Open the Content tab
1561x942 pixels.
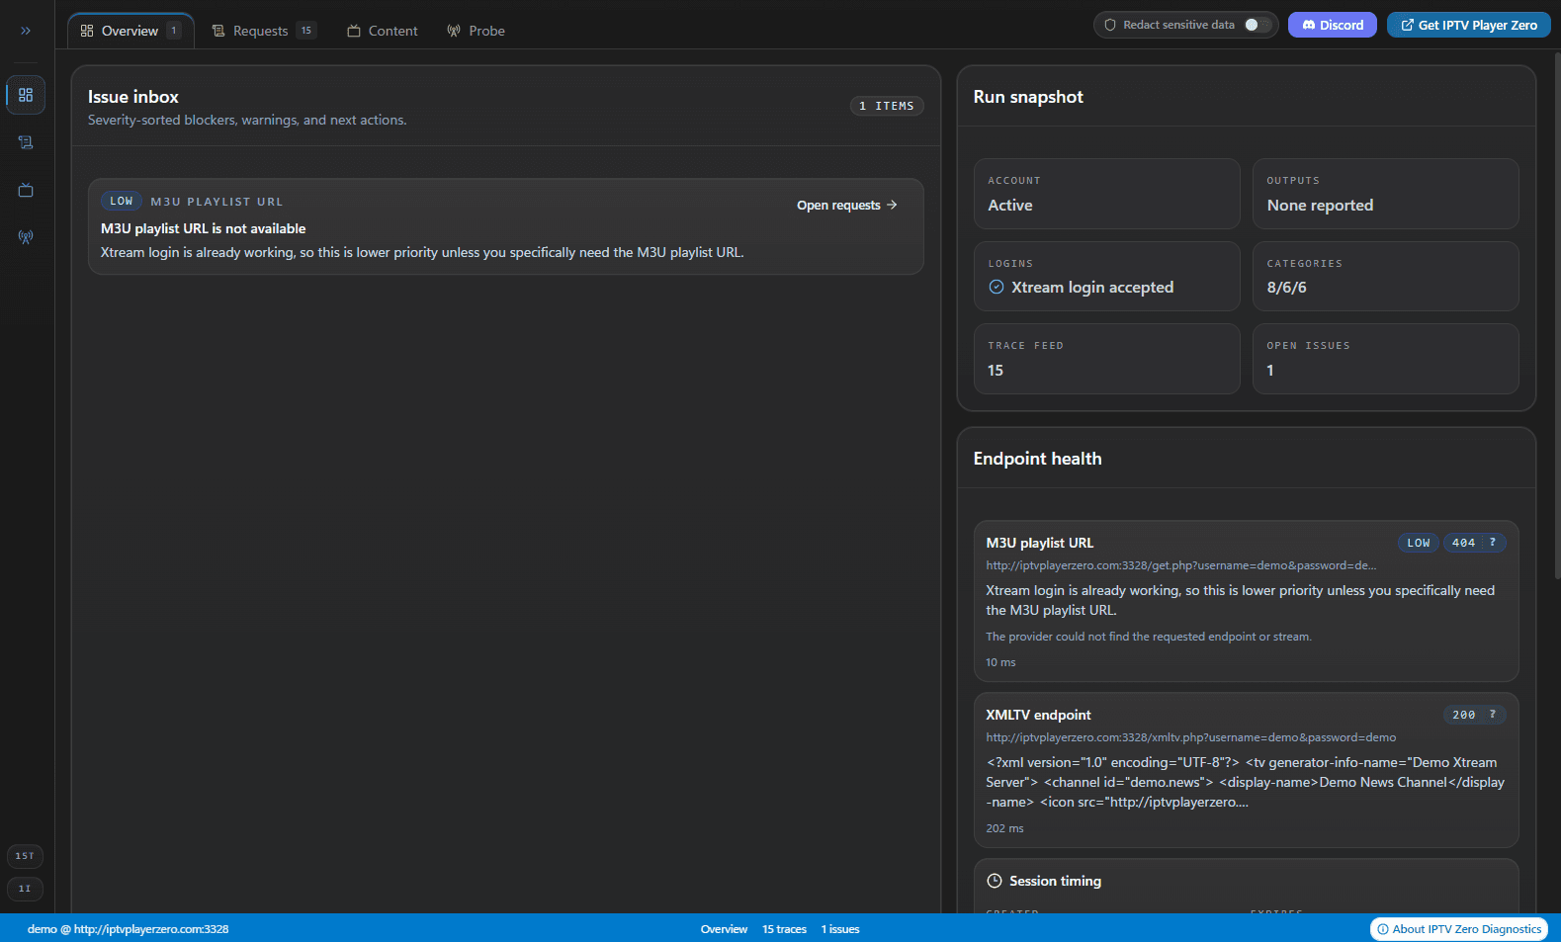(x=382, y=31)
